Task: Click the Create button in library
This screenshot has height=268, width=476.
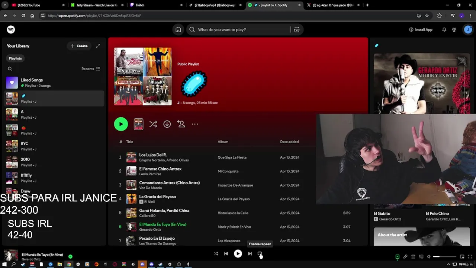Action: point(79,46)
